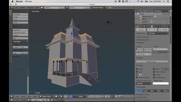Click the properties editor type icon
The image size is (181, 102).
point(138,26)
